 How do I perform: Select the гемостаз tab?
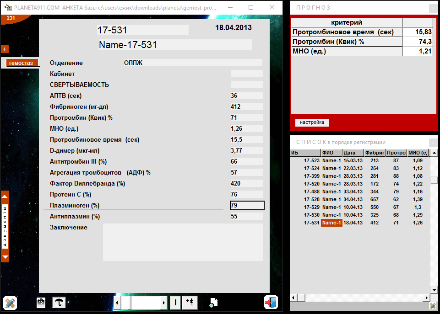[21, 63]
